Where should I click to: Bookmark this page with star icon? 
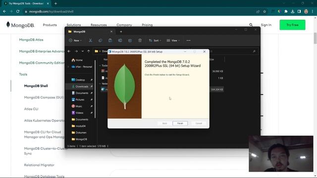click(264, 11)
